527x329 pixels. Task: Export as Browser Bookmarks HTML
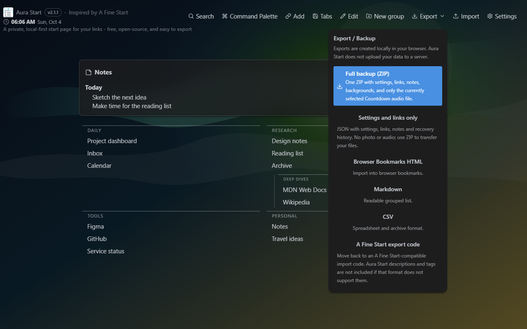[x=388, y=167]
